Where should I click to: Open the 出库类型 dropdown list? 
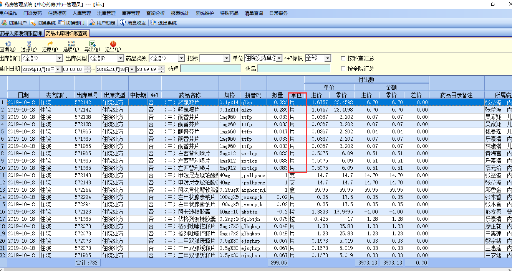(120, 58)
